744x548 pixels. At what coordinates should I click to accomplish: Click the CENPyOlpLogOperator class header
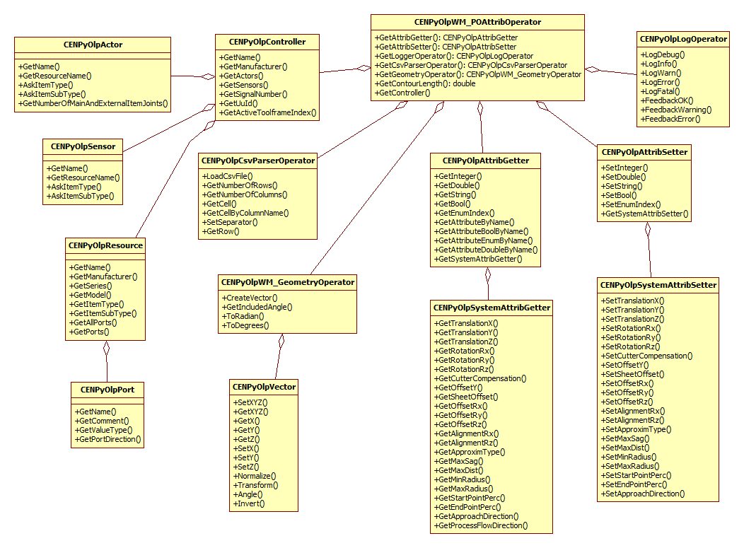tap(683, 39)
